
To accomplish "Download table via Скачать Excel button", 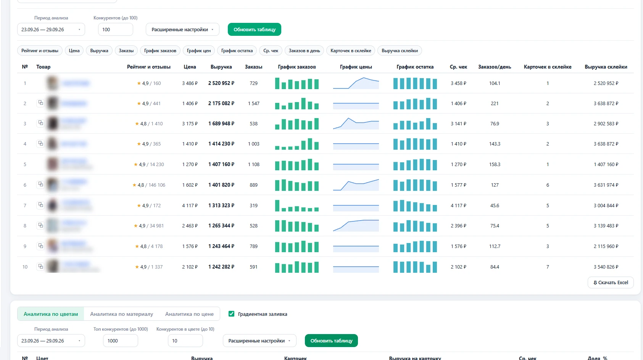I will tap(611, 282).
